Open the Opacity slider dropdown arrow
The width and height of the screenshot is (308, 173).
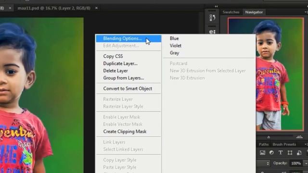[306, 163]
